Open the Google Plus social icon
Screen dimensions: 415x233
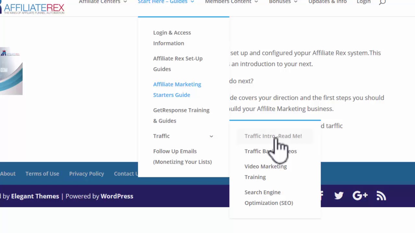(x=360, y=195)
